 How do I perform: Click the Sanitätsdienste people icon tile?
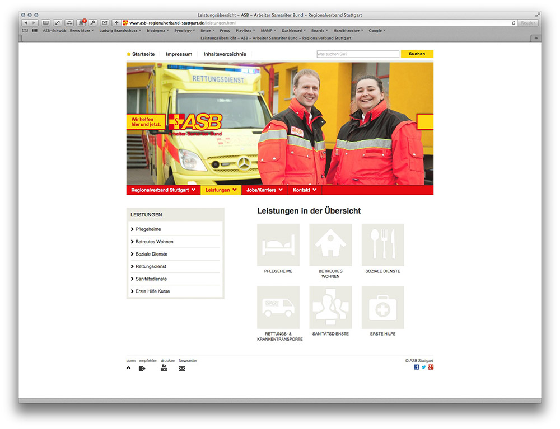330,308
